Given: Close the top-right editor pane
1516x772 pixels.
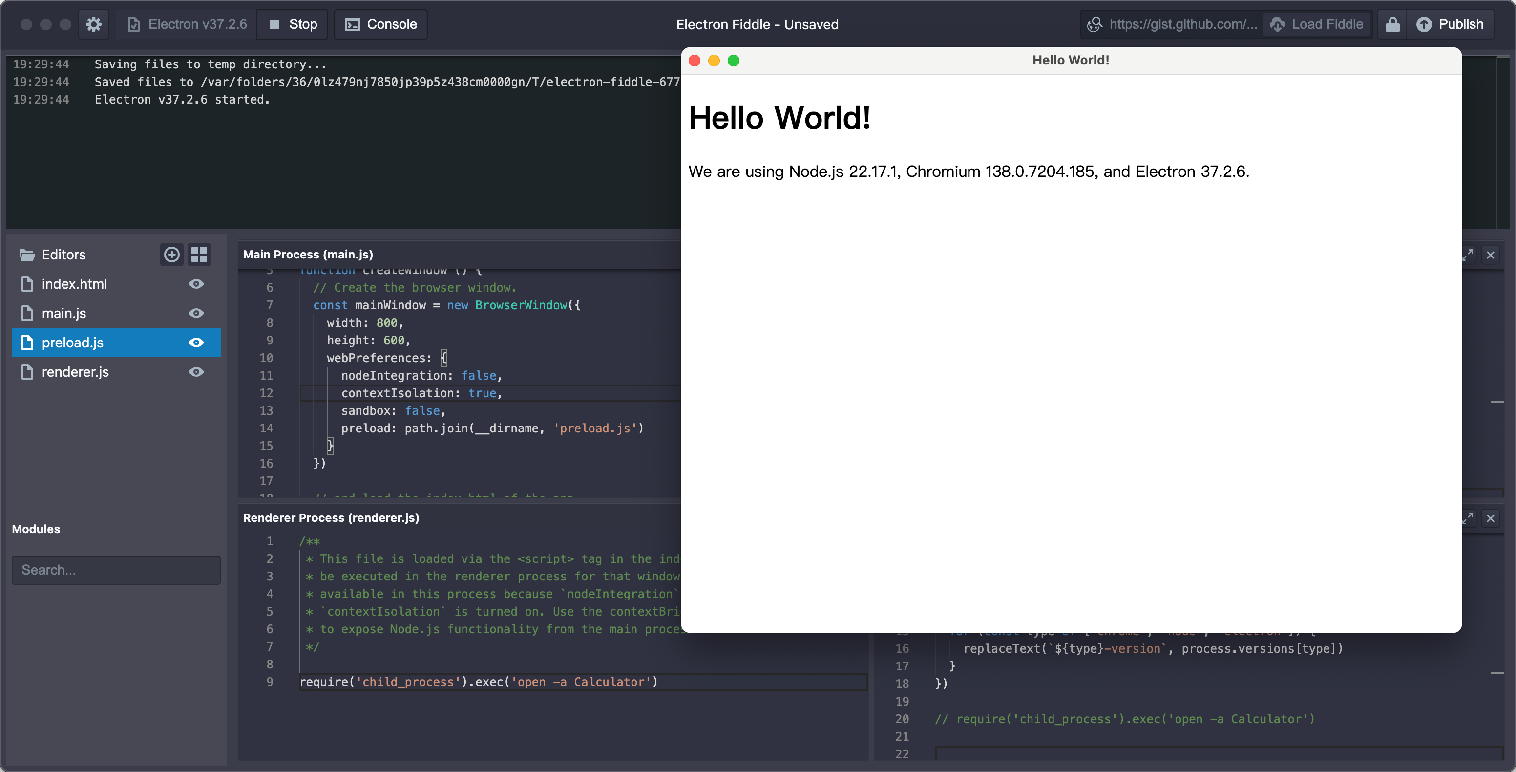Looking at the screenshot, I should tap(1491, 255).
